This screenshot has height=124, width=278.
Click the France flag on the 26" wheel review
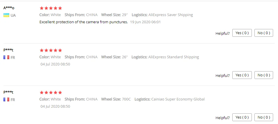tap(6, 57)
